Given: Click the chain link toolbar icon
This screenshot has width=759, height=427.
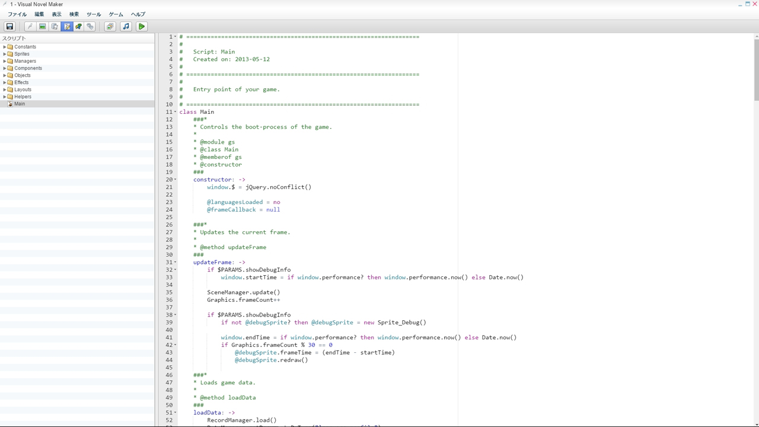Looking at the screenshot, I should tap(90, 26).
